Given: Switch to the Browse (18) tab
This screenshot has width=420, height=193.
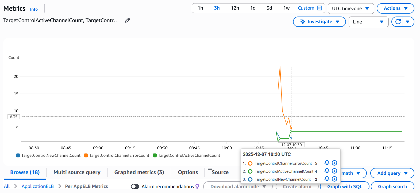Looking at the screenshot, I should pos(25,172).
